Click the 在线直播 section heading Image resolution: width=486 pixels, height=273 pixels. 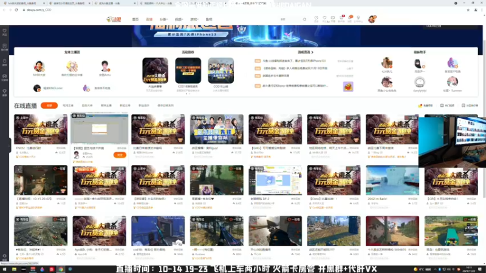[26, 106]
